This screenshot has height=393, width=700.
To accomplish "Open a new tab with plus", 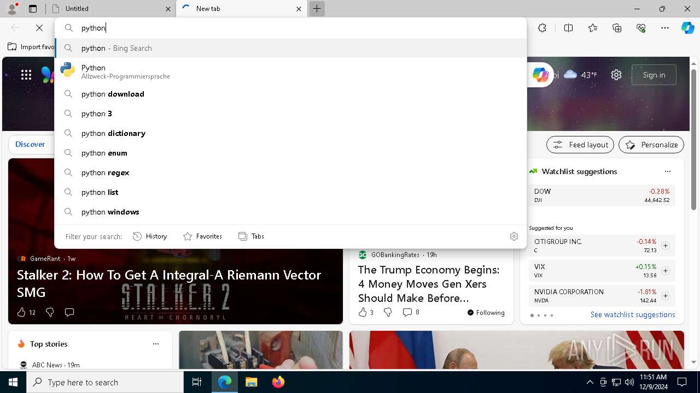I will (x=317, y=9).
